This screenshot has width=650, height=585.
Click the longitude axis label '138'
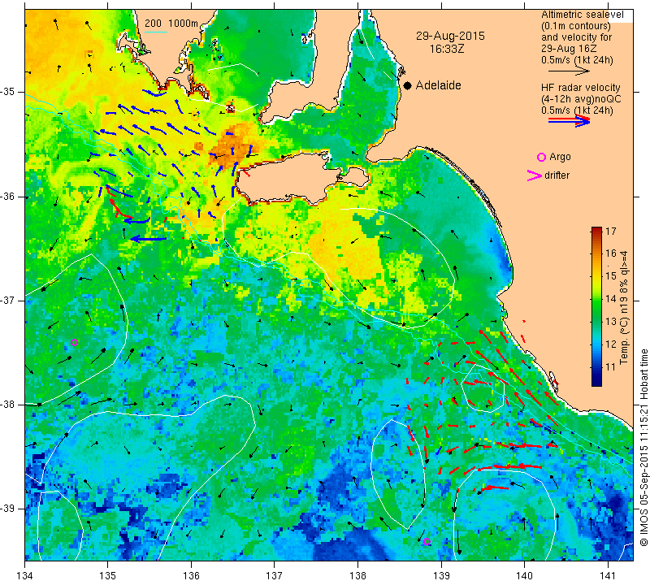(x=357, y=575)
